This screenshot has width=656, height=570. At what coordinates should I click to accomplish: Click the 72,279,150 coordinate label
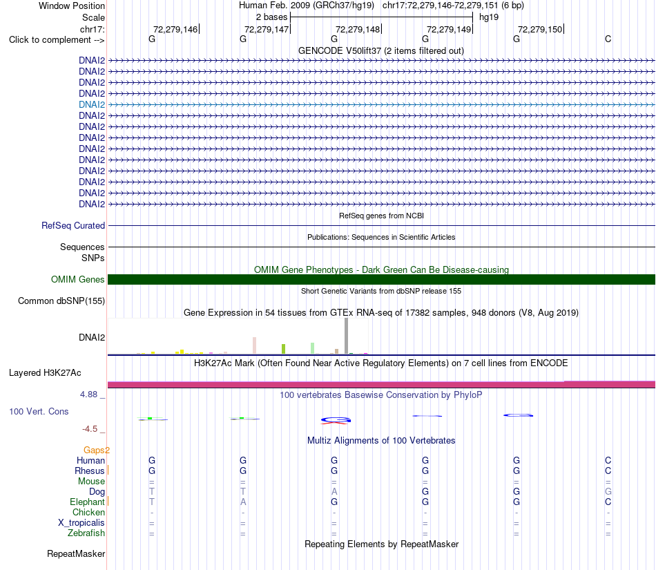(540, 29)
